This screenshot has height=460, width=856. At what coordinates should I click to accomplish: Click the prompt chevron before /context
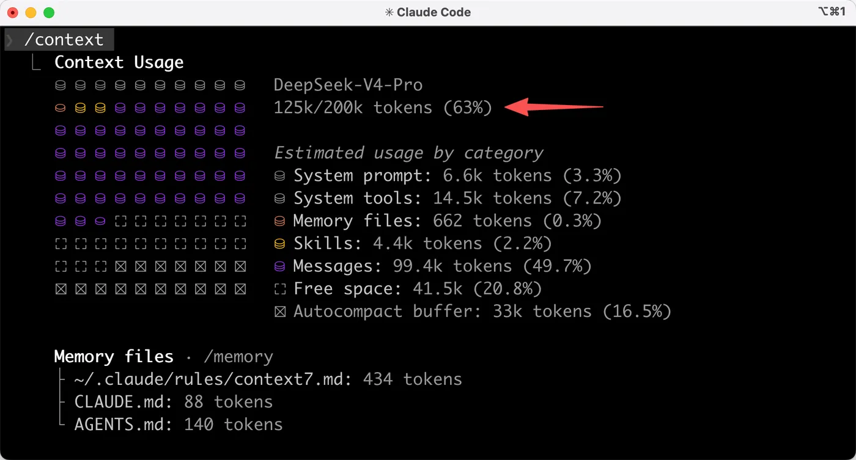pyautogui.click(x=10, y=40)
